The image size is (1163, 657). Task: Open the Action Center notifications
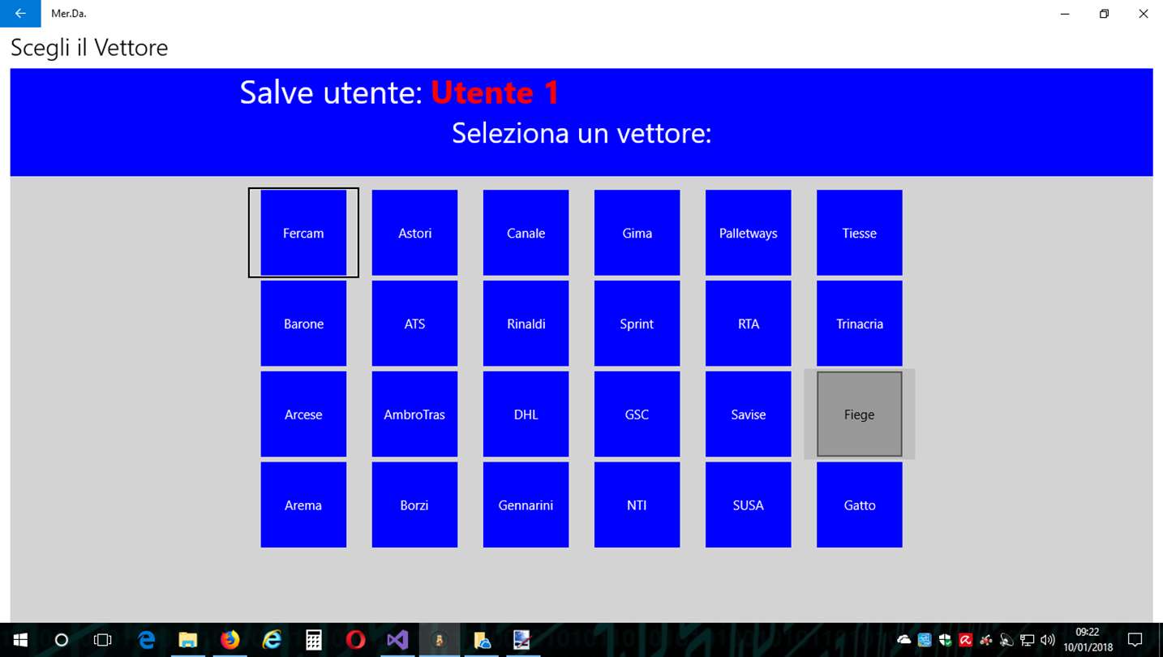pos(1135,640)
